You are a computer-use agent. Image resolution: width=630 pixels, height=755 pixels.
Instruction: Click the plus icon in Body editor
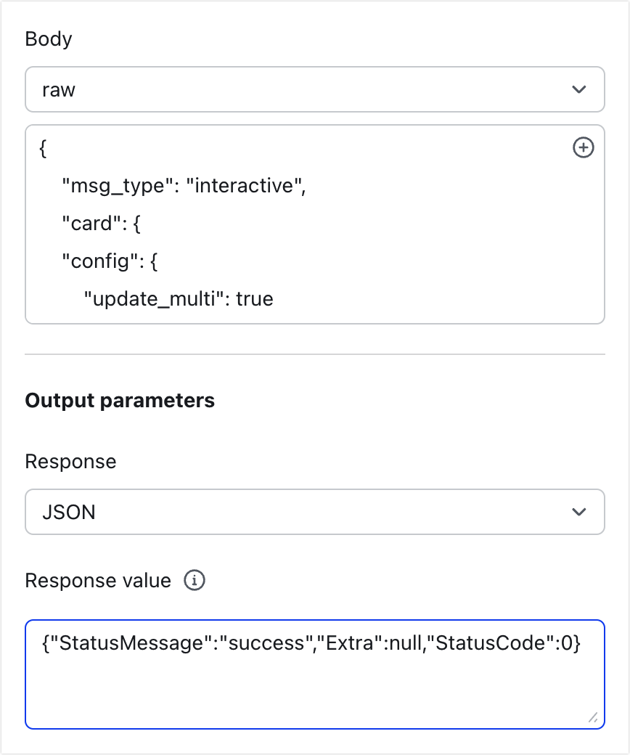[x=584, y=148]
